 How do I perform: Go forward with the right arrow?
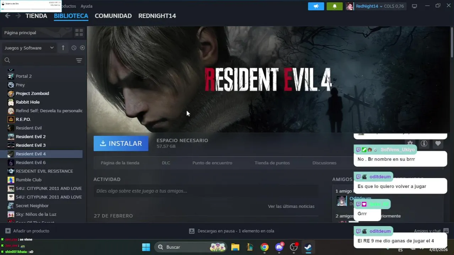[18, 16]
